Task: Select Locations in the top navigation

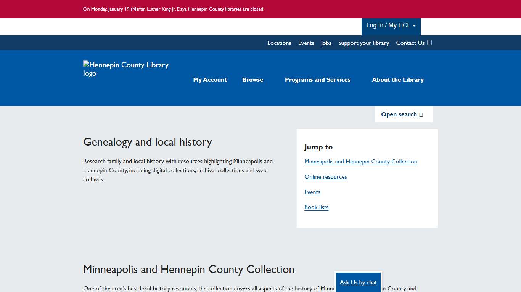Action: 279,43
